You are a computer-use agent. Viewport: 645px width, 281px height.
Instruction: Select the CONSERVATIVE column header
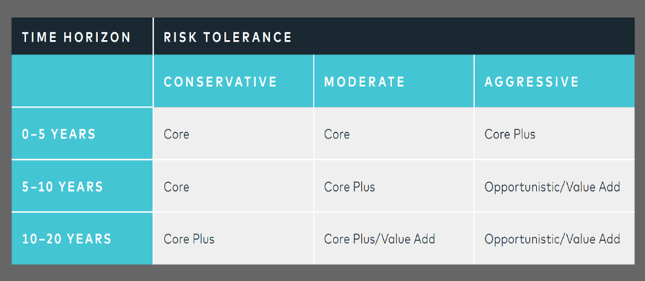pos(233,81)
